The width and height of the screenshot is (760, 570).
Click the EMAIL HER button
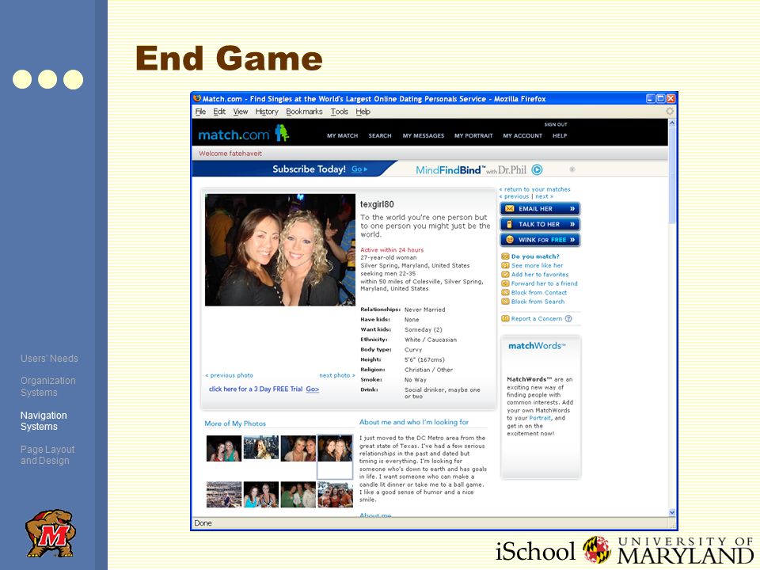tap(540, 209)
